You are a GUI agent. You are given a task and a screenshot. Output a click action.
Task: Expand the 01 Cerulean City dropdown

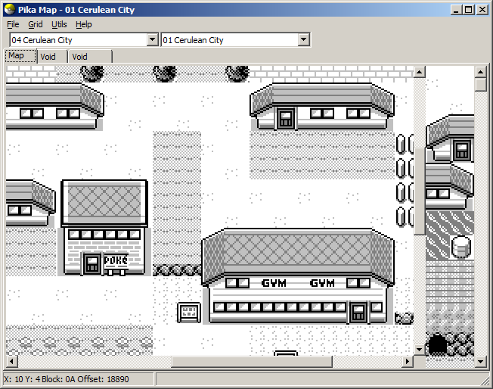(303, 39)
